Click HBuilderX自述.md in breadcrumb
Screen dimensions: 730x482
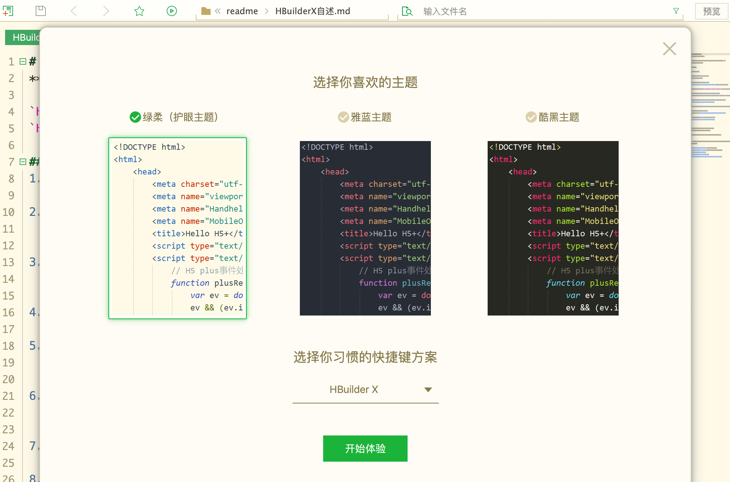(x=312, y=11)
